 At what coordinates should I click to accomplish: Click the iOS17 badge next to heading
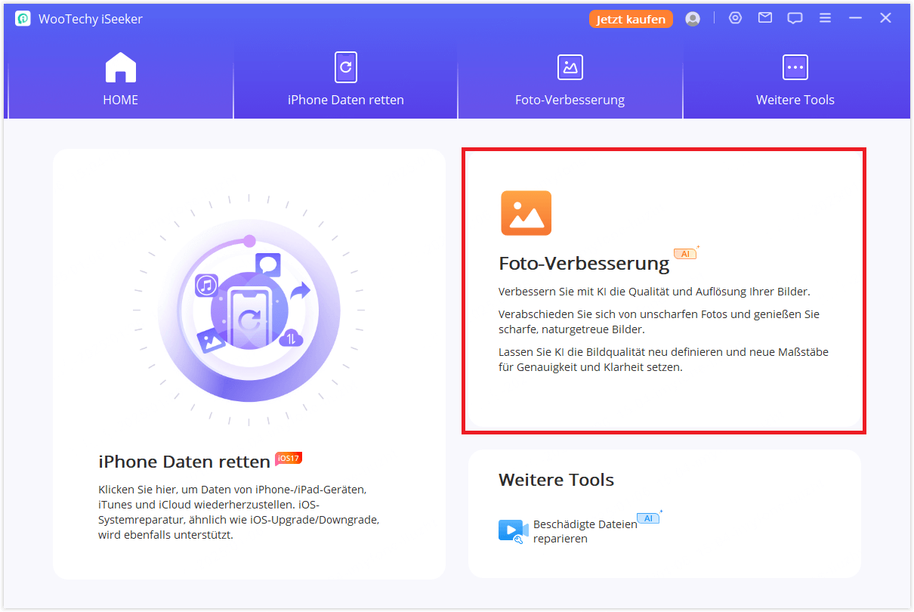pyautogui.click(x=289, y=458)
